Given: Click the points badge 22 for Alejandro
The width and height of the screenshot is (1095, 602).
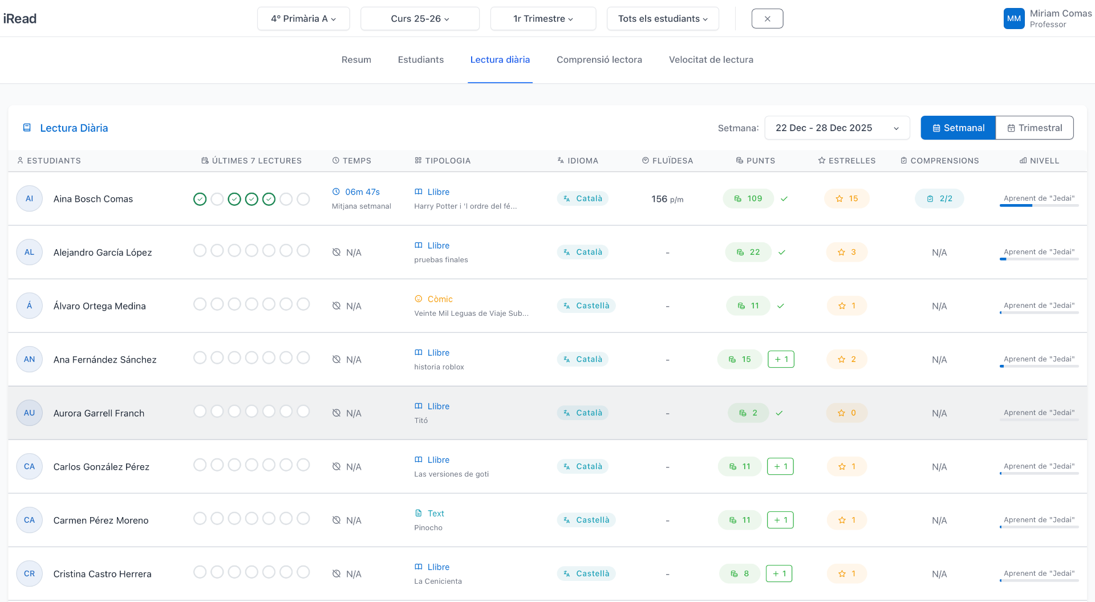Looking at the screenshot, I should point(748,252).
